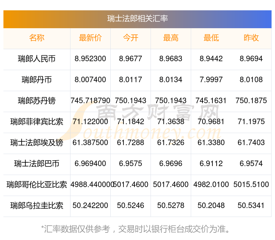Click the open value 6.9575
The width and height of the screenshot is (275, 240).
131,164
